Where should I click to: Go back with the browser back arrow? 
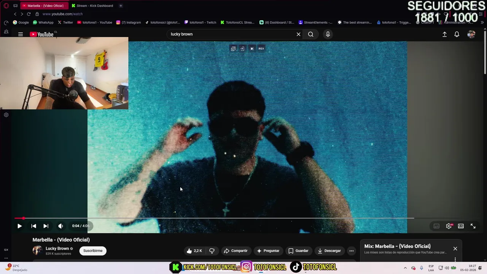(x=15, y=14)
